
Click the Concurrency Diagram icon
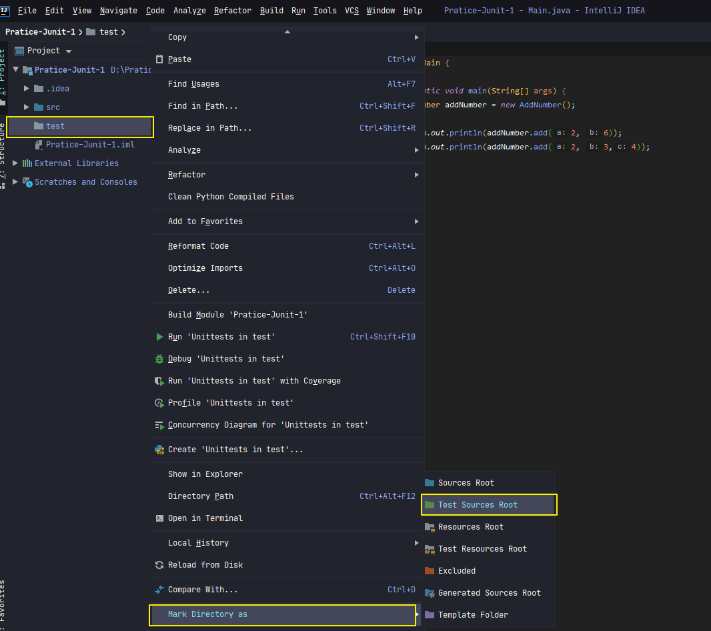click(159, 425)
